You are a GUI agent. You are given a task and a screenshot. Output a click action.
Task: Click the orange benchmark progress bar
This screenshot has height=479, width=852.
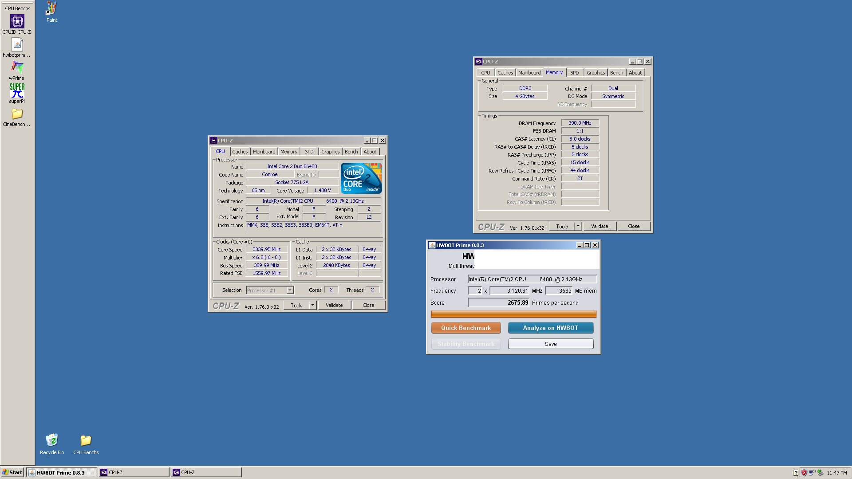(514, 314)
